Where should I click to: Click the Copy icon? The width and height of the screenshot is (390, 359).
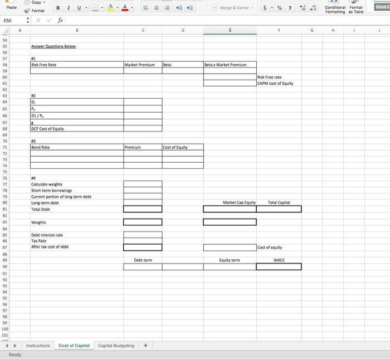coord(27,2)
